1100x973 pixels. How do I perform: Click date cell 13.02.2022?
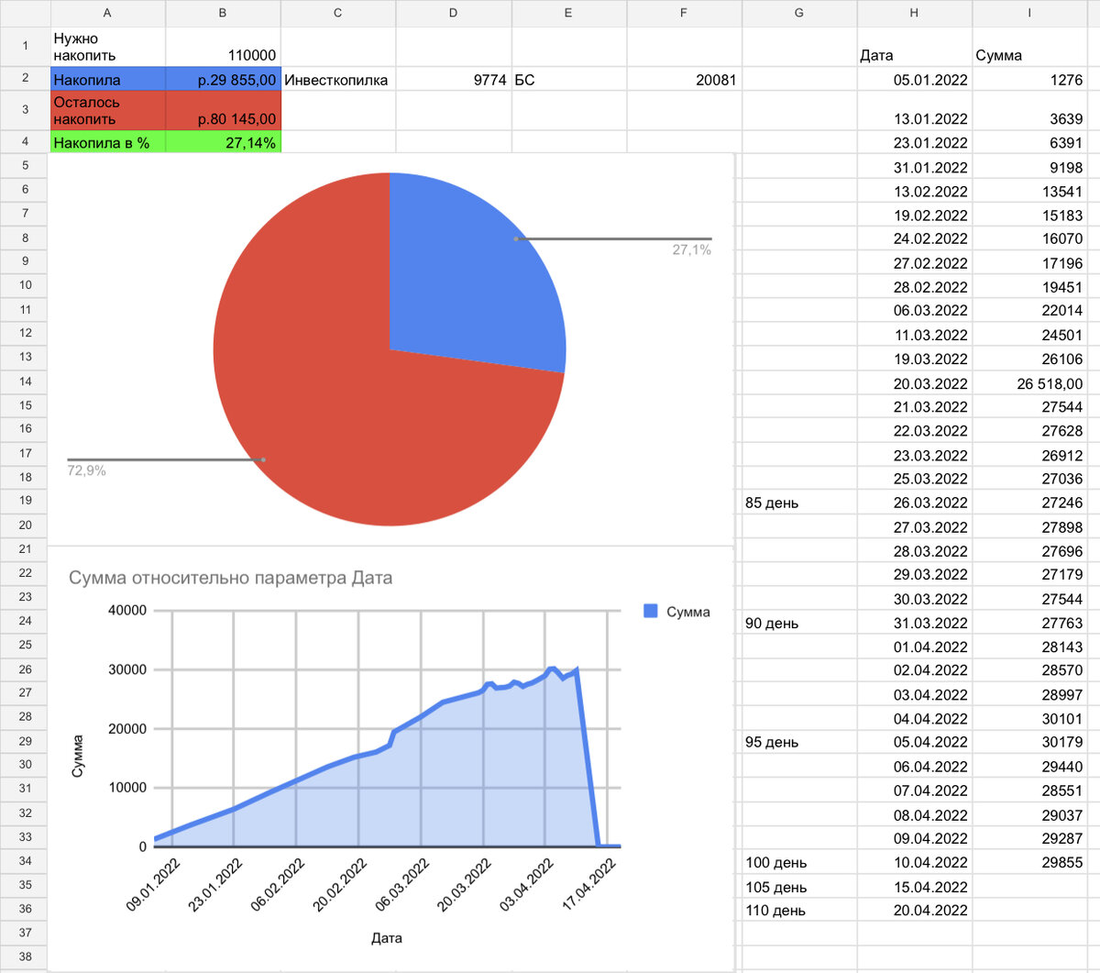tap(914, 192)
